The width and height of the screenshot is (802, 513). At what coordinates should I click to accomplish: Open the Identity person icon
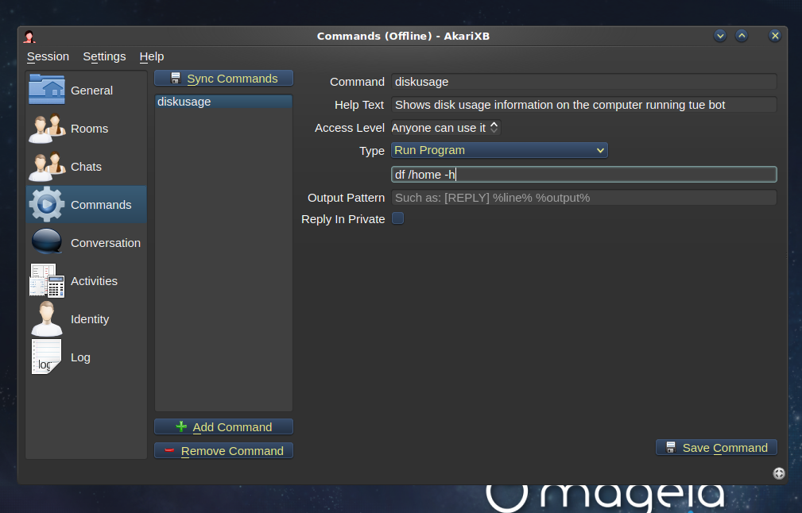pos(47,318)
